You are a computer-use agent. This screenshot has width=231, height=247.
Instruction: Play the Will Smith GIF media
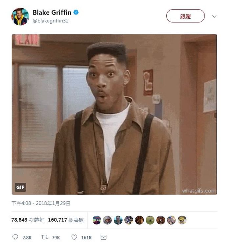(114, 114)
